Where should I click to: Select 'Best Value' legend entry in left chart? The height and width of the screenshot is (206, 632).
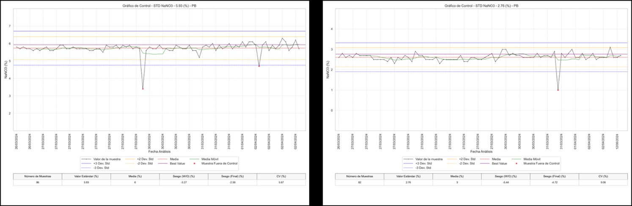coord(172,163)
